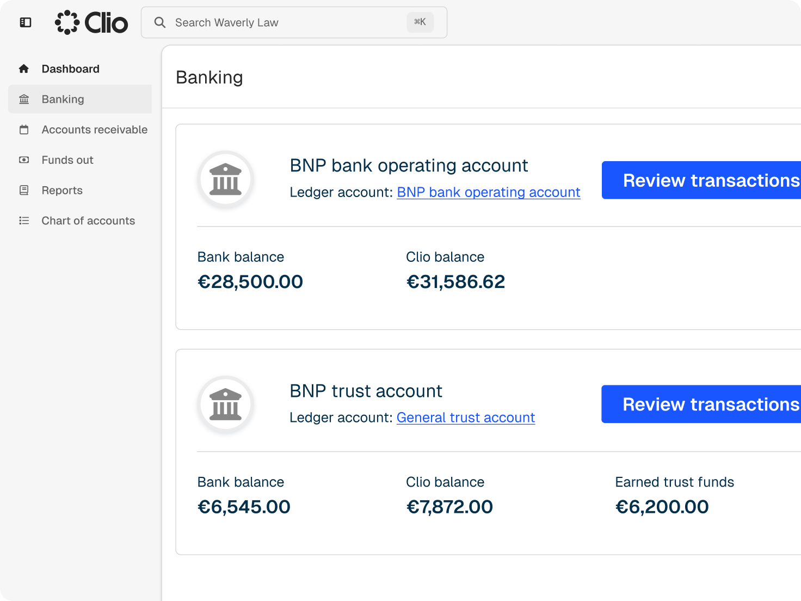Click the BNP bank operating account bank icon

point(225,179)
